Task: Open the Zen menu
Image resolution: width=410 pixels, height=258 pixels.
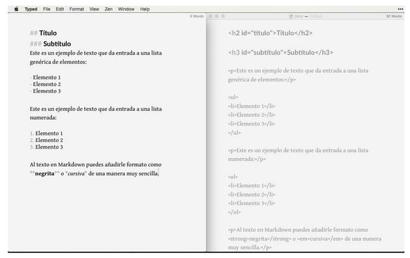Action: point(109,9)
